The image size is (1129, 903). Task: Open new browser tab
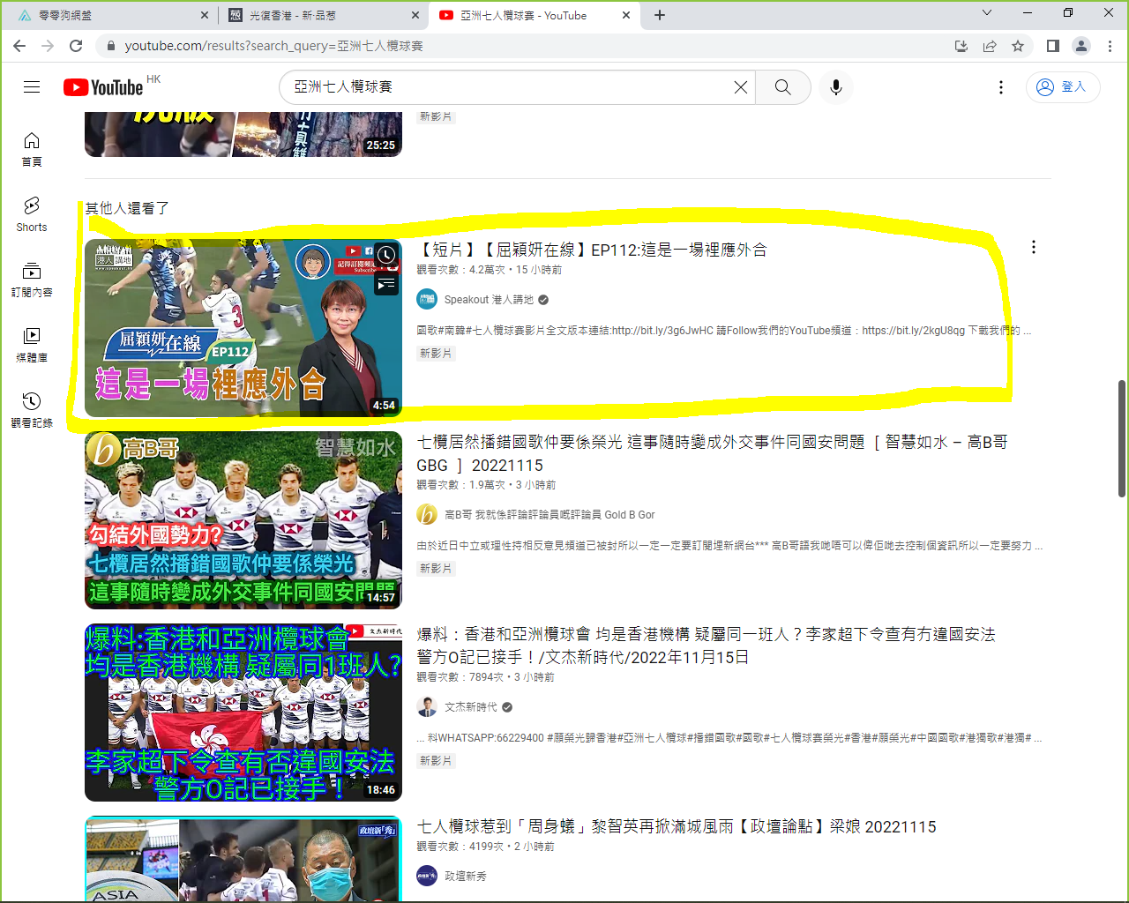pos(660,15)
